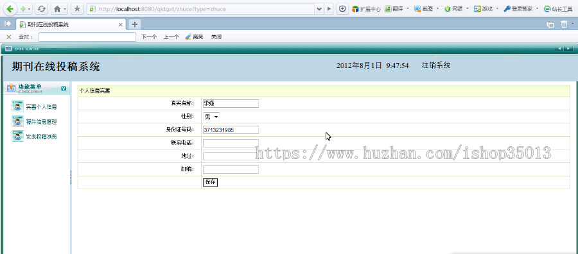Click the 地址 address field

(231, 156)
